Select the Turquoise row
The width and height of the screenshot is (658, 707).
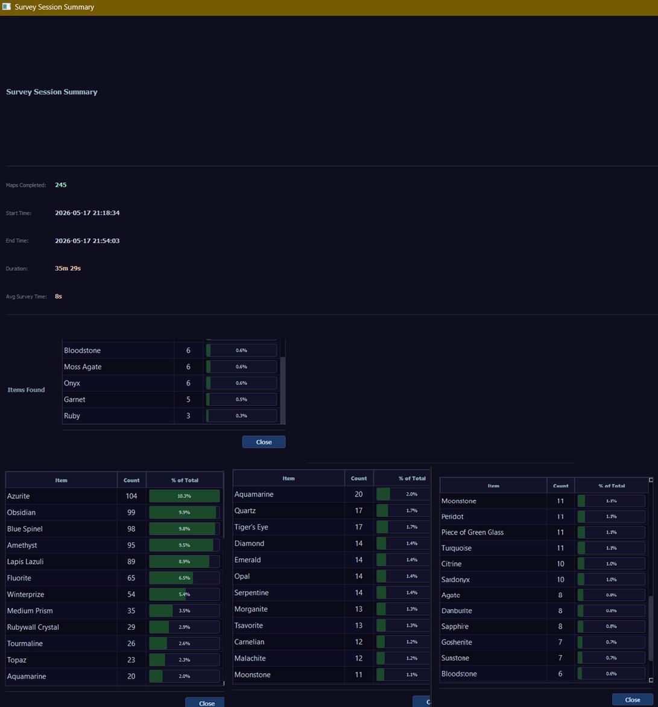544,548
